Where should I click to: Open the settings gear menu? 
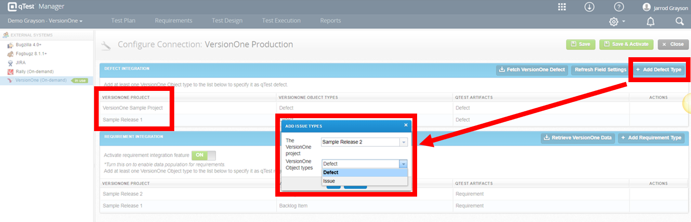tap(617, 22)
